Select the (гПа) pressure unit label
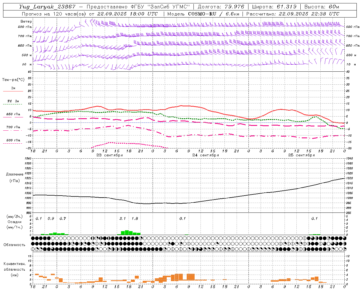The height and width of the screenshot is (289, 361). pos(15,181)
